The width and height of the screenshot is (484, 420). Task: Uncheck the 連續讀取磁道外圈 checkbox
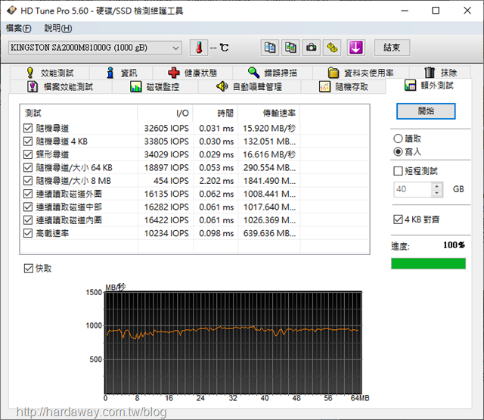(28, 194)
